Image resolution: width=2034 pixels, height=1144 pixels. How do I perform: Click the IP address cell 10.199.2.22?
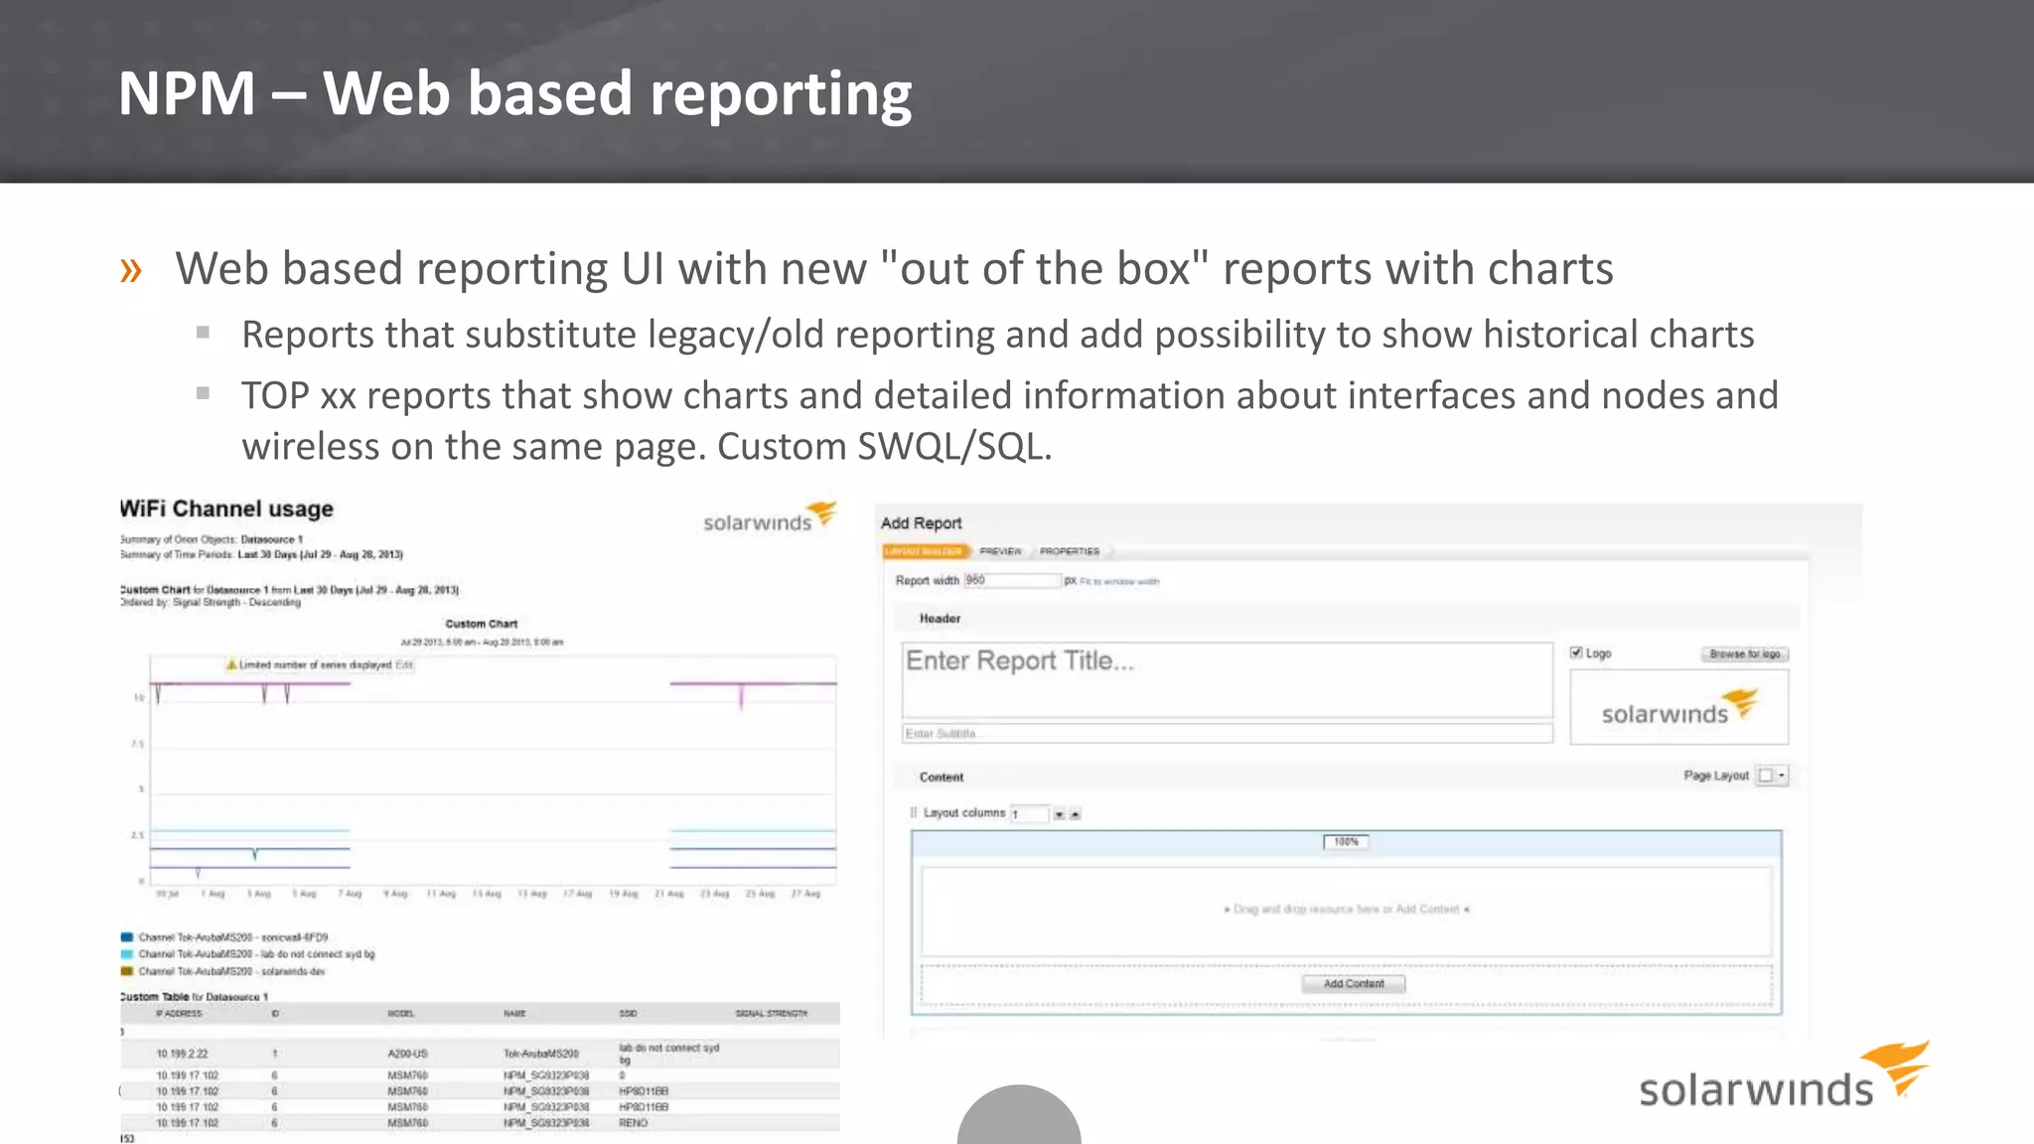pyautogui.click(x=182, y=1054)
